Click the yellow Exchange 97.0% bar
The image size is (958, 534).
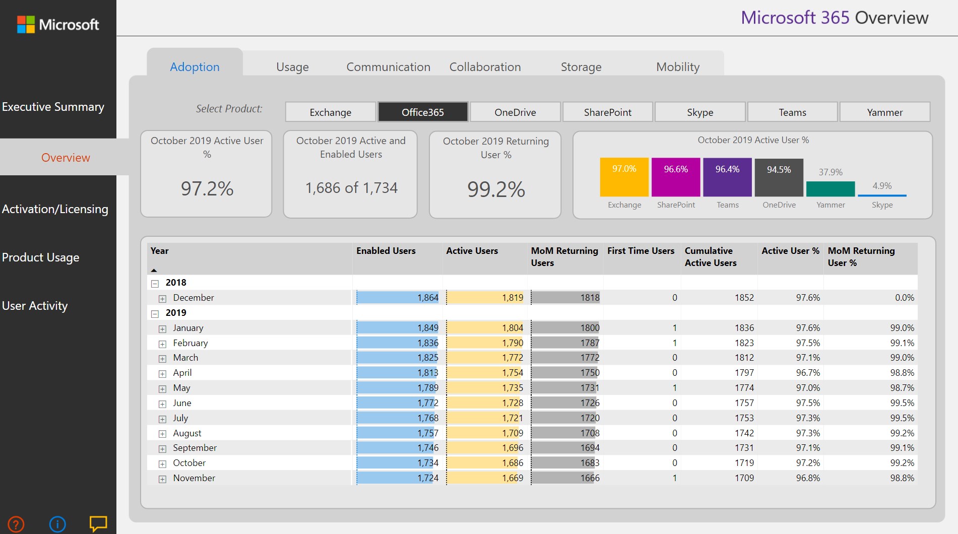(x=624, y=177)
